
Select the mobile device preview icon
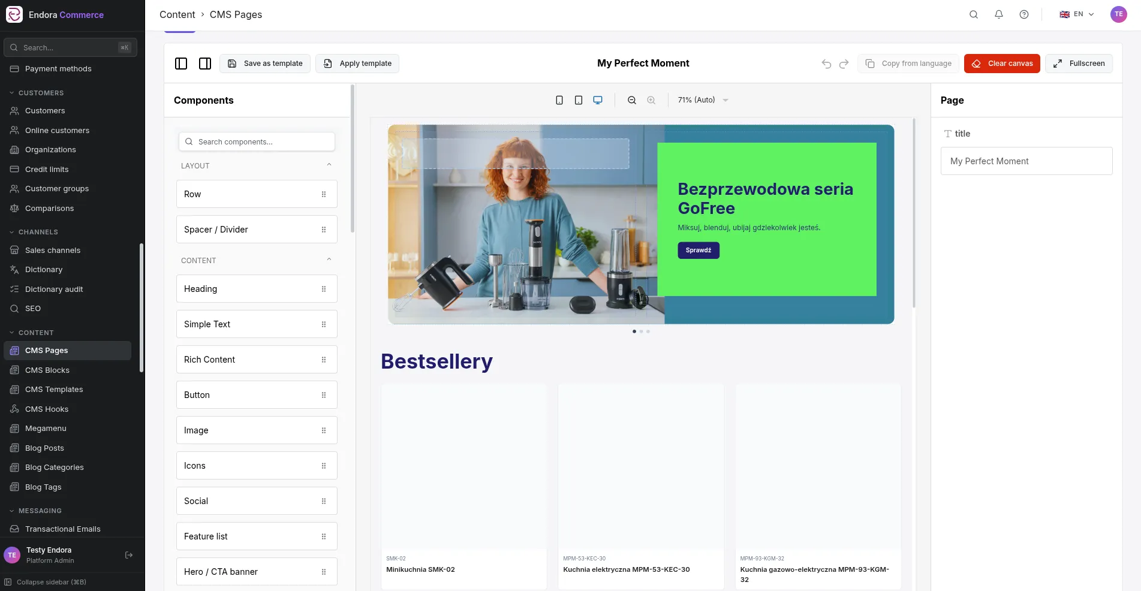pos(559,100)
